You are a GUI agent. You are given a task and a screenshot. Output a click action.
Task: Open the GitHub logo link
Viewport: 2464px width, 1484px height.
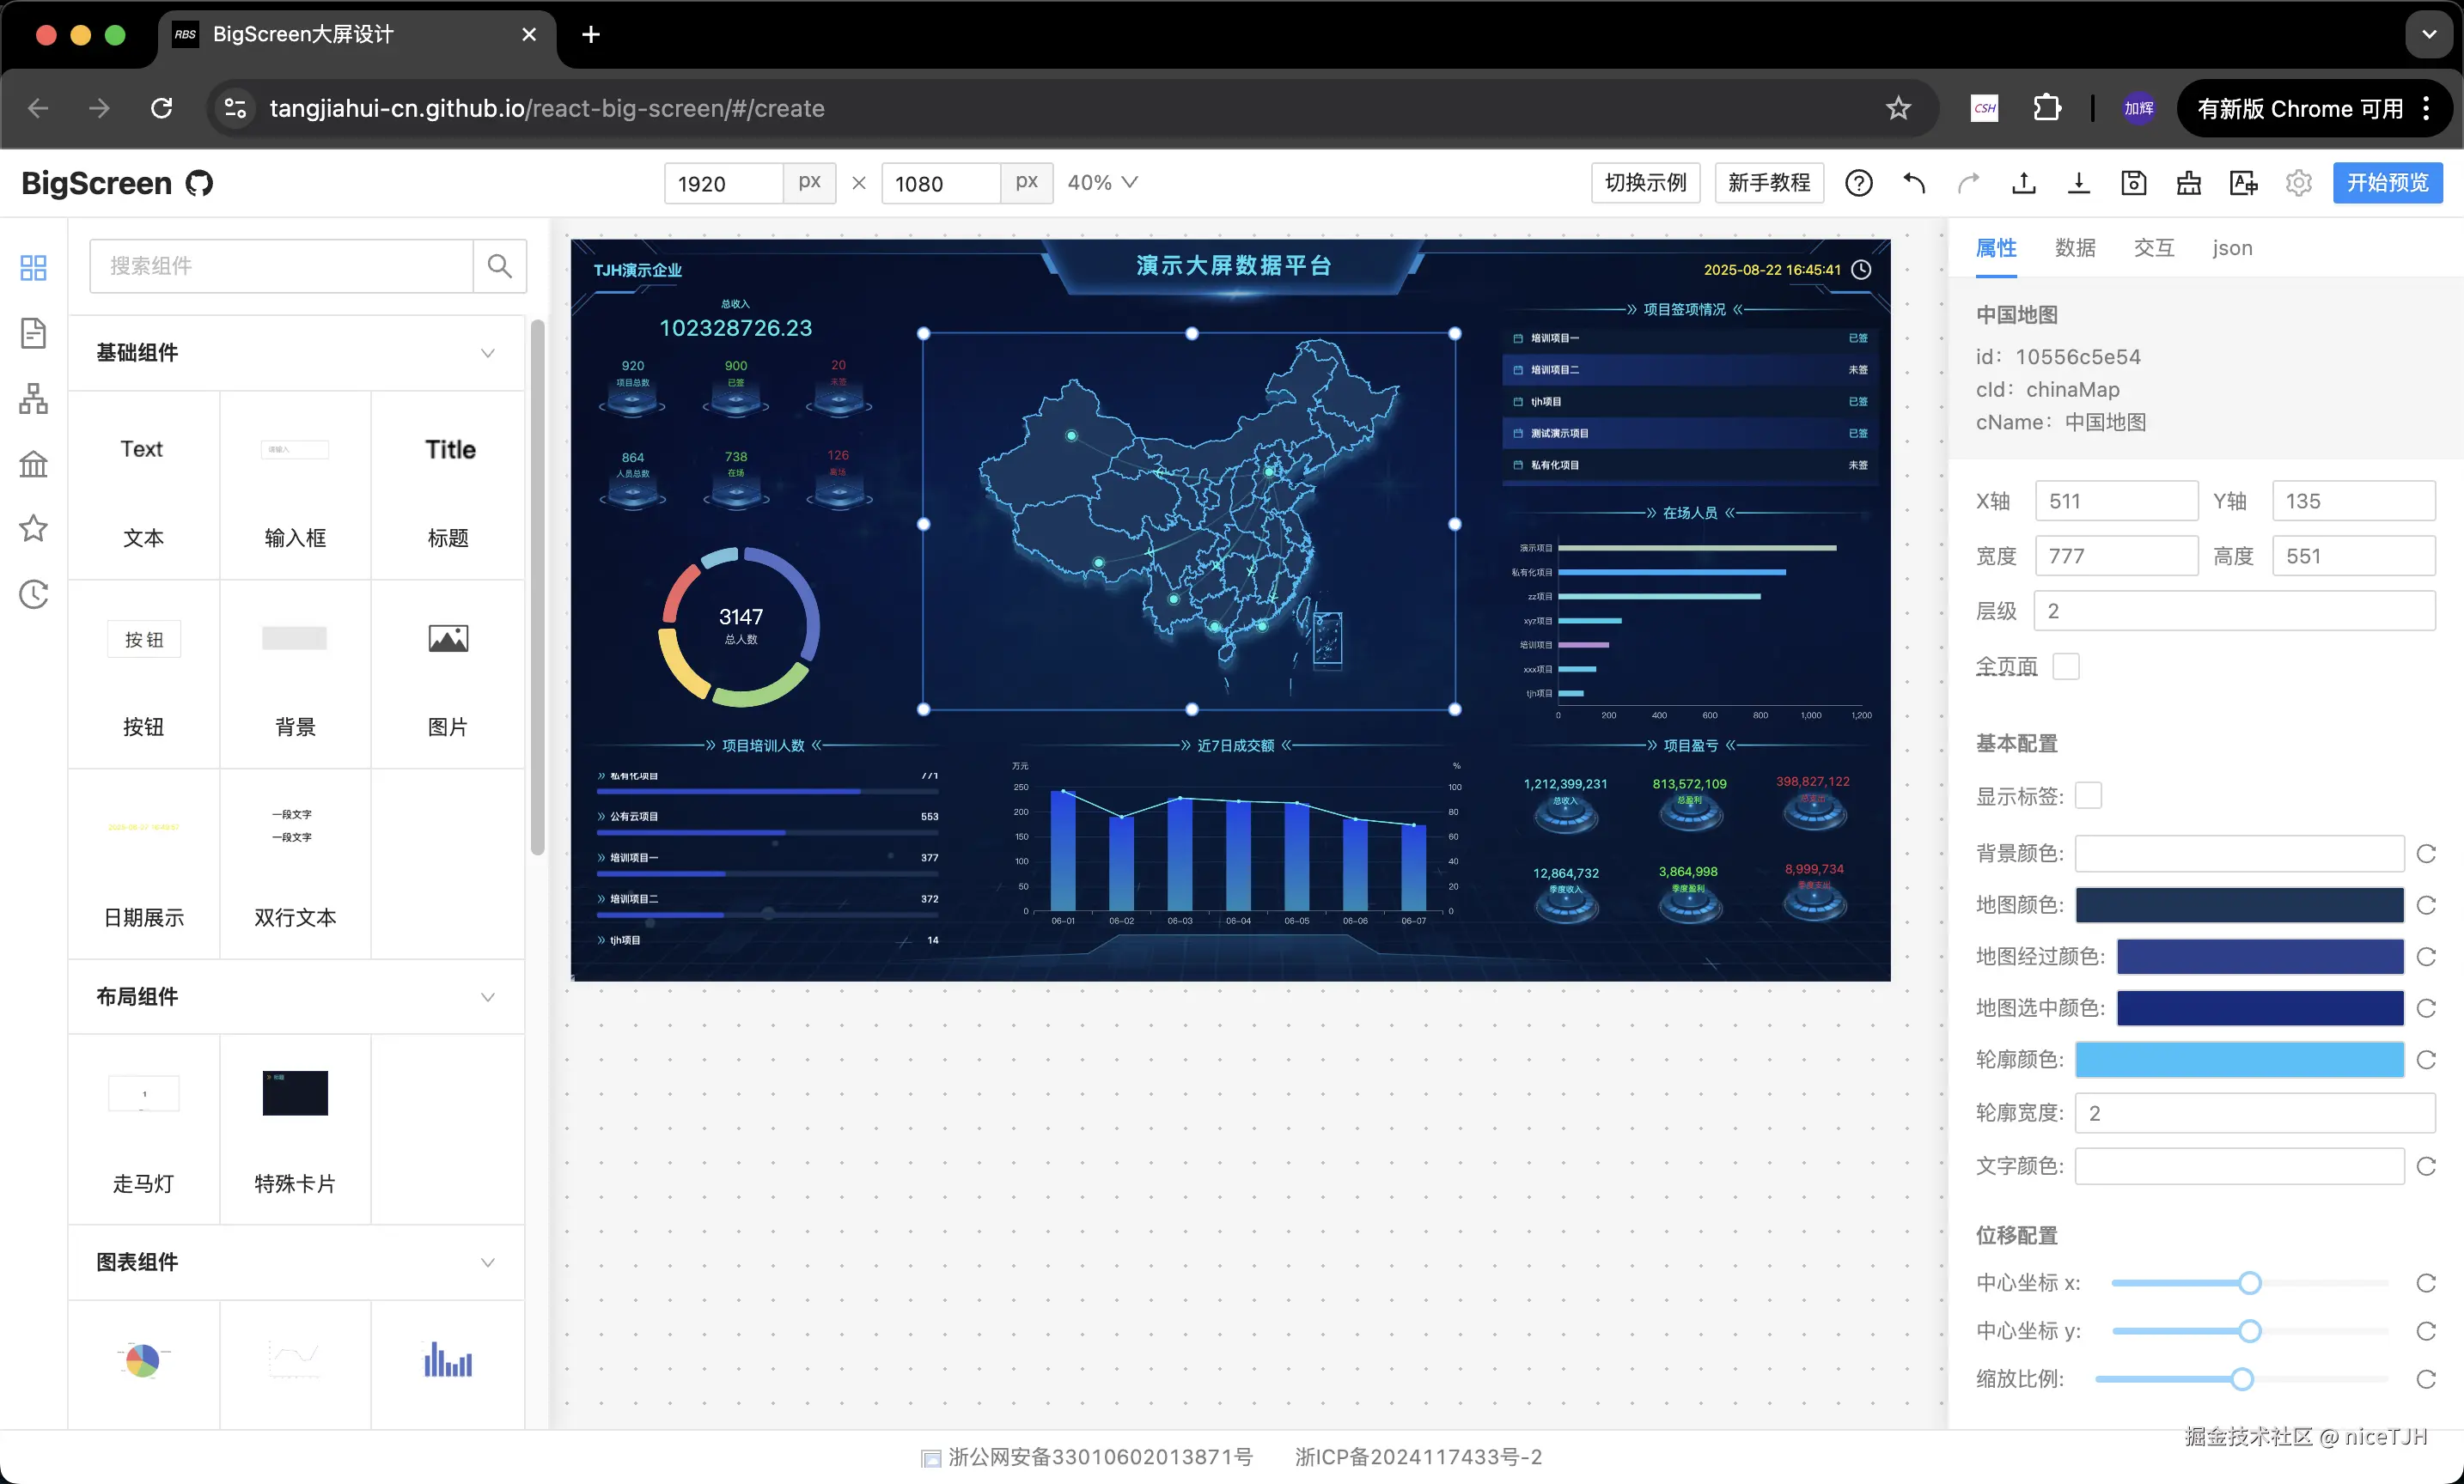[x=199, y=183]
